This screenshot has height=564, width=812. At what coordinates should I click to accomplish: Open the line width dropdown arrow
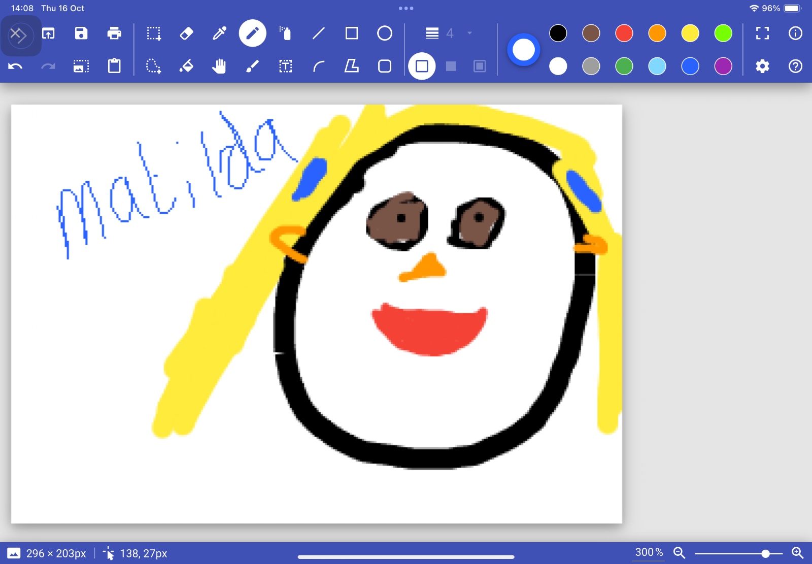[x=470, y=33]
